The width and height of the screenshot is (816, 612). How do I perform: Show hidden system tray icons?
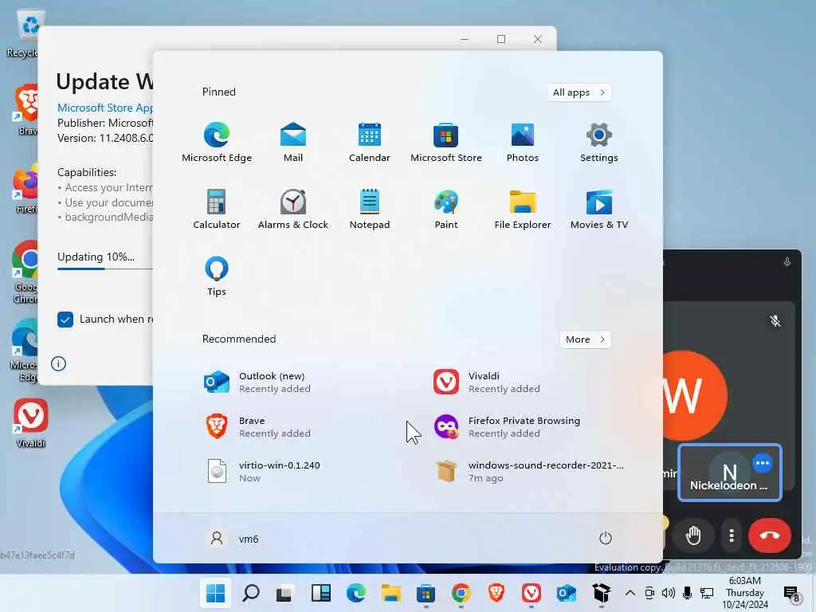click(x=630, y=593)
